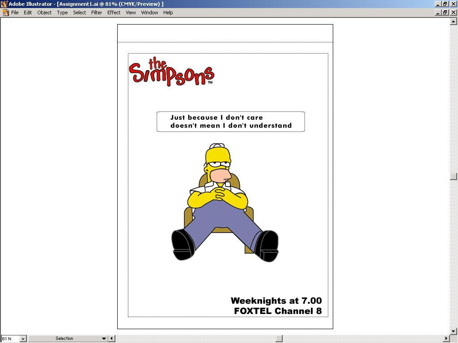Select the Homer Simpson illustration
The height and width of the screenshot is (343, 458).
point(225,202)
